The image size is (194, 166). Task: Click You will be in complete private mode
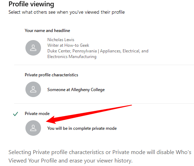click(82, 128)
